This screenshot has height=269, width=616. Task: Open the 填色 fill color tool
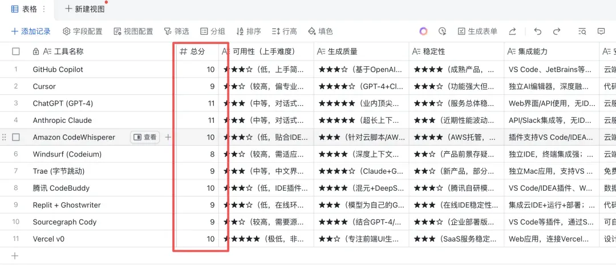click(x=320, y=31)
